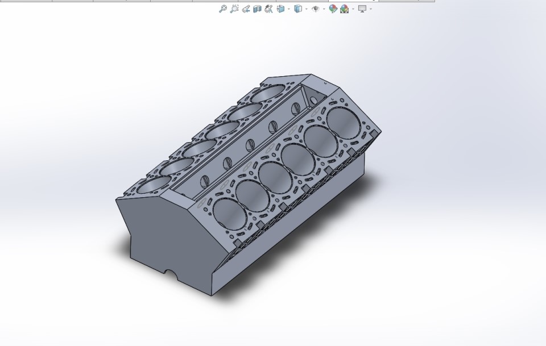
Task: Open the Display Style dropdown arrow
Action: 307,9
